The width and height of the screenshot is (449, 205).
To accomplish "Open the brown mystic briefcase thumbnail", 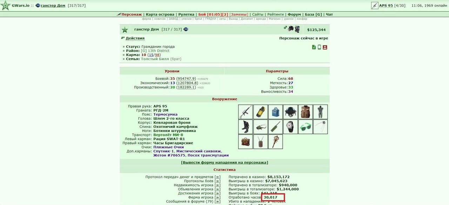I will tap(246, 142).
